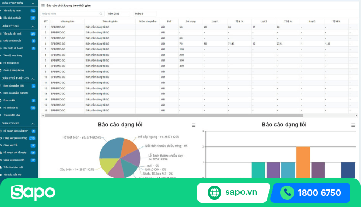
Task: Click 'Lỗi kích thước chiều rộng - 0%' label
Action: (x=167, y=146)
